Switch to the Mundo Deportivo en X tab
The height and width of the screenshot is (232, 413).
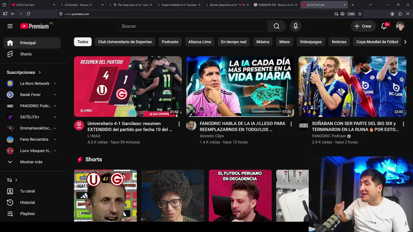tap(227, 5)
